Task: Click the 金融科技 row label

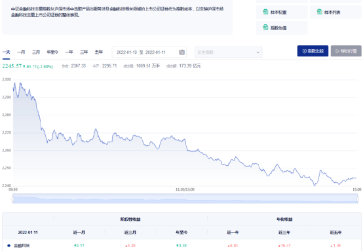Action: pos(22,246)
